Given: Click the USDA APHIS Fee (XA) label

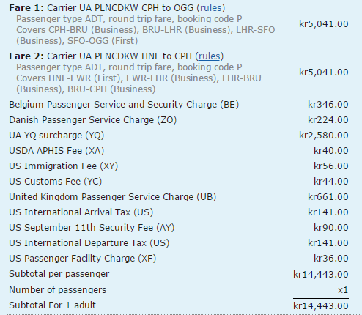Looking at the screenshot, I should pyautogui.click(x=56, y=151).
